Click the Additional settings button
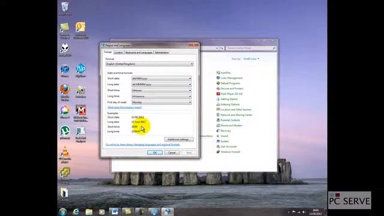The image size is (384, 216). tap(179, 139)
